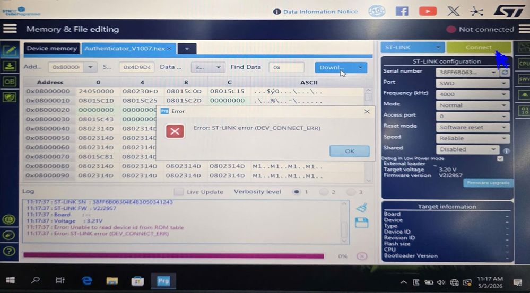Click the Find Data input field
The height and width of the screenshot is (293, 530).
tap(286, 67)
